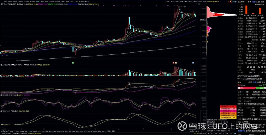Screen dimensions: 266x135
Task: Click the round icon before MA5 label
Action: 18,4
